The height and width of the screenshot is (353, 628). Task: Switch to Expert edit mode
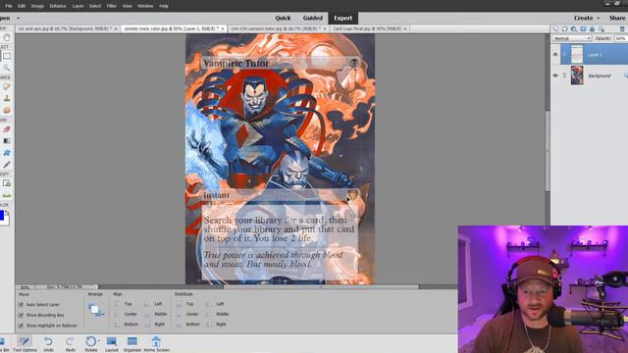(x=343, y=18)
